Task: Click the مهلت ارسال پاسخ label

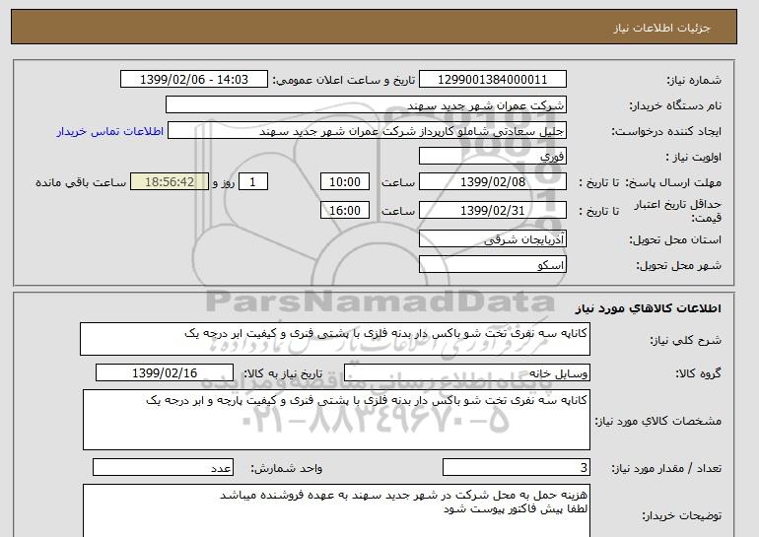Action: tap(673, 182)
